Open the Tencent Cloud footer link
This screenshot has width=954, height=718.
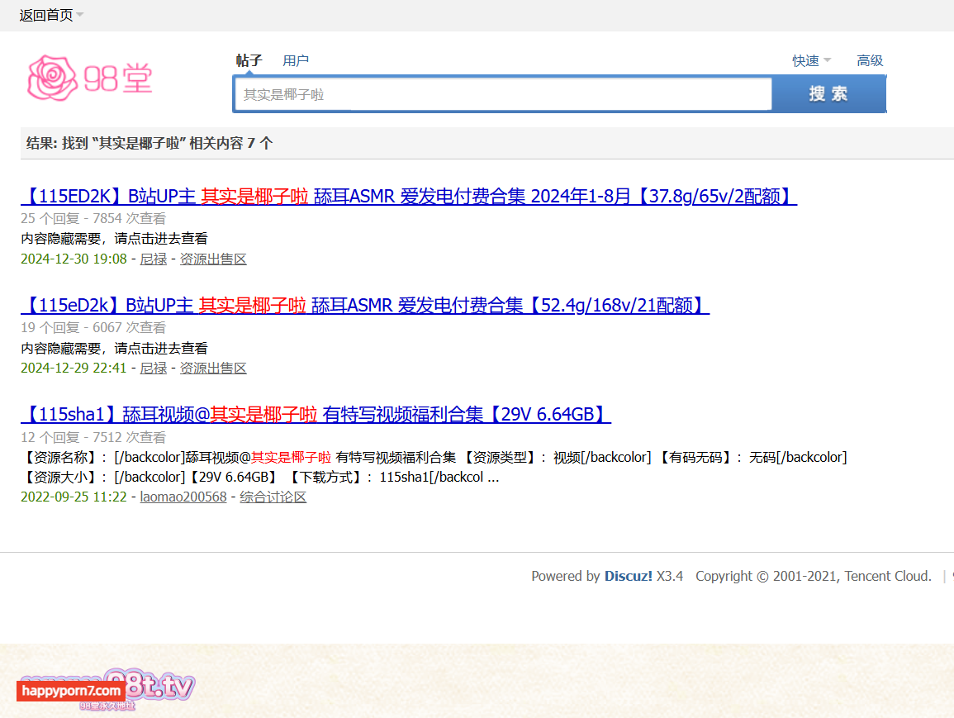click(x=887, y=576)
